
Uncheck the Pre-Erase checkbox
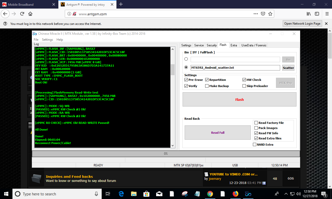(x=186, y=80)
